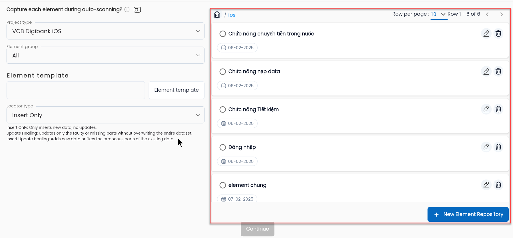Select 'Chức năng chuyển tiền trong nước' radio button
Viewport: 513px width, 238px height.
click(x=223, y=34)
